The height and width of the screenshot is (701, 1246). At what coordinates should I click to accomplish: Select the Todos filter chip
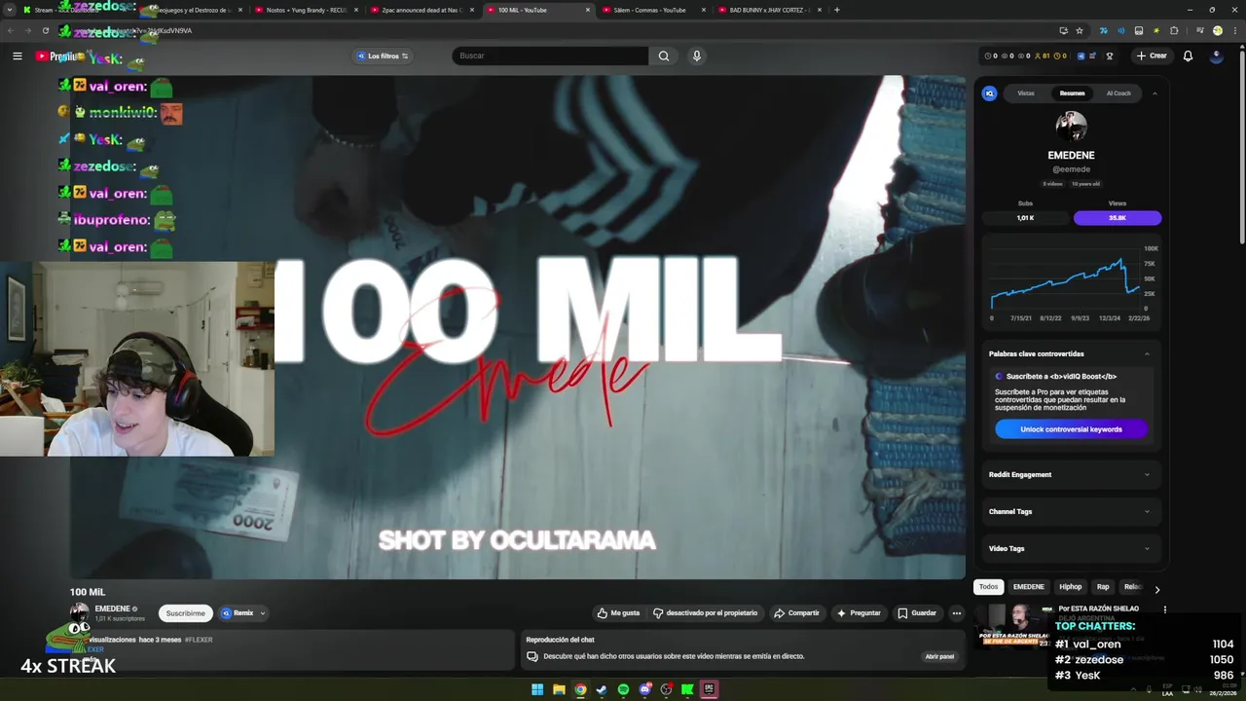pos(988,587)
